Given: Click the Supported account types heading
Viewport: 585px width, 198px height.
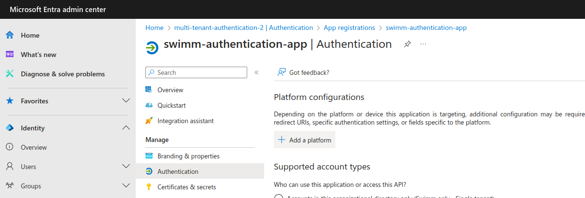Looking at the screenshot, I should click(322, 167).
